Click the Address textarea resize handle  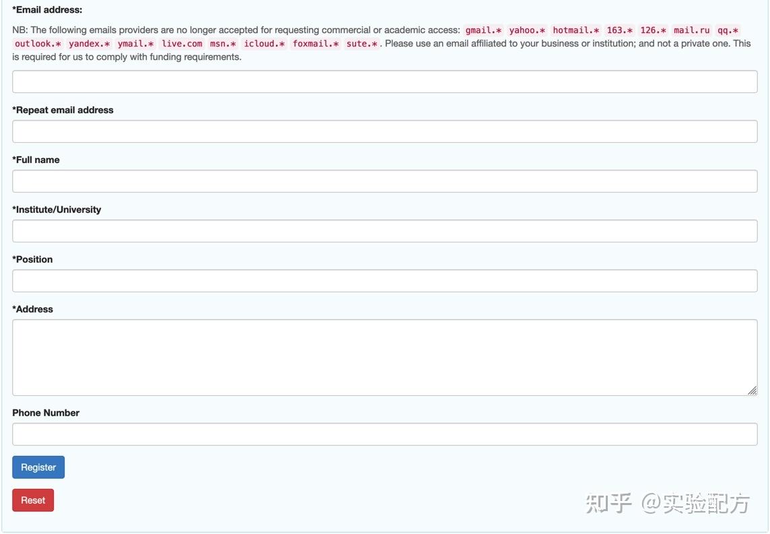coord(752,389)
